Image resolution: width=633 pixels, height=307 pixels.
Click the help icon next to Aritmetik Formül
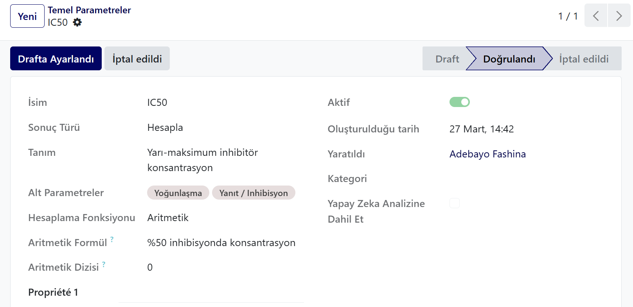click(x=112, y=239)
